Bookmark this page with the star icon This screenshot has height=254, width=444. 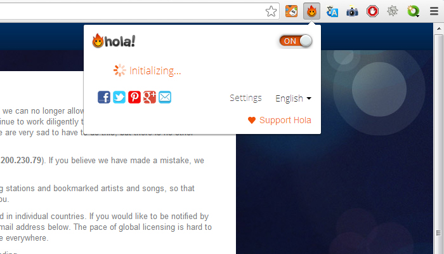click(x=271, y=11)
